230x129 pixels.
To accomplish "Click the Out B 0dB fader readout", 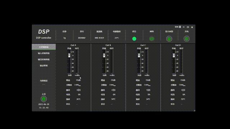I will [105, 75].
